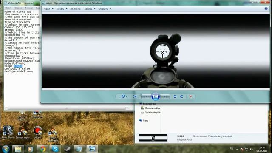The width and height of the screenshot is (272, 153).
Task: Click the 'Deployable False' line in Notepad
Action: point(17,69)
